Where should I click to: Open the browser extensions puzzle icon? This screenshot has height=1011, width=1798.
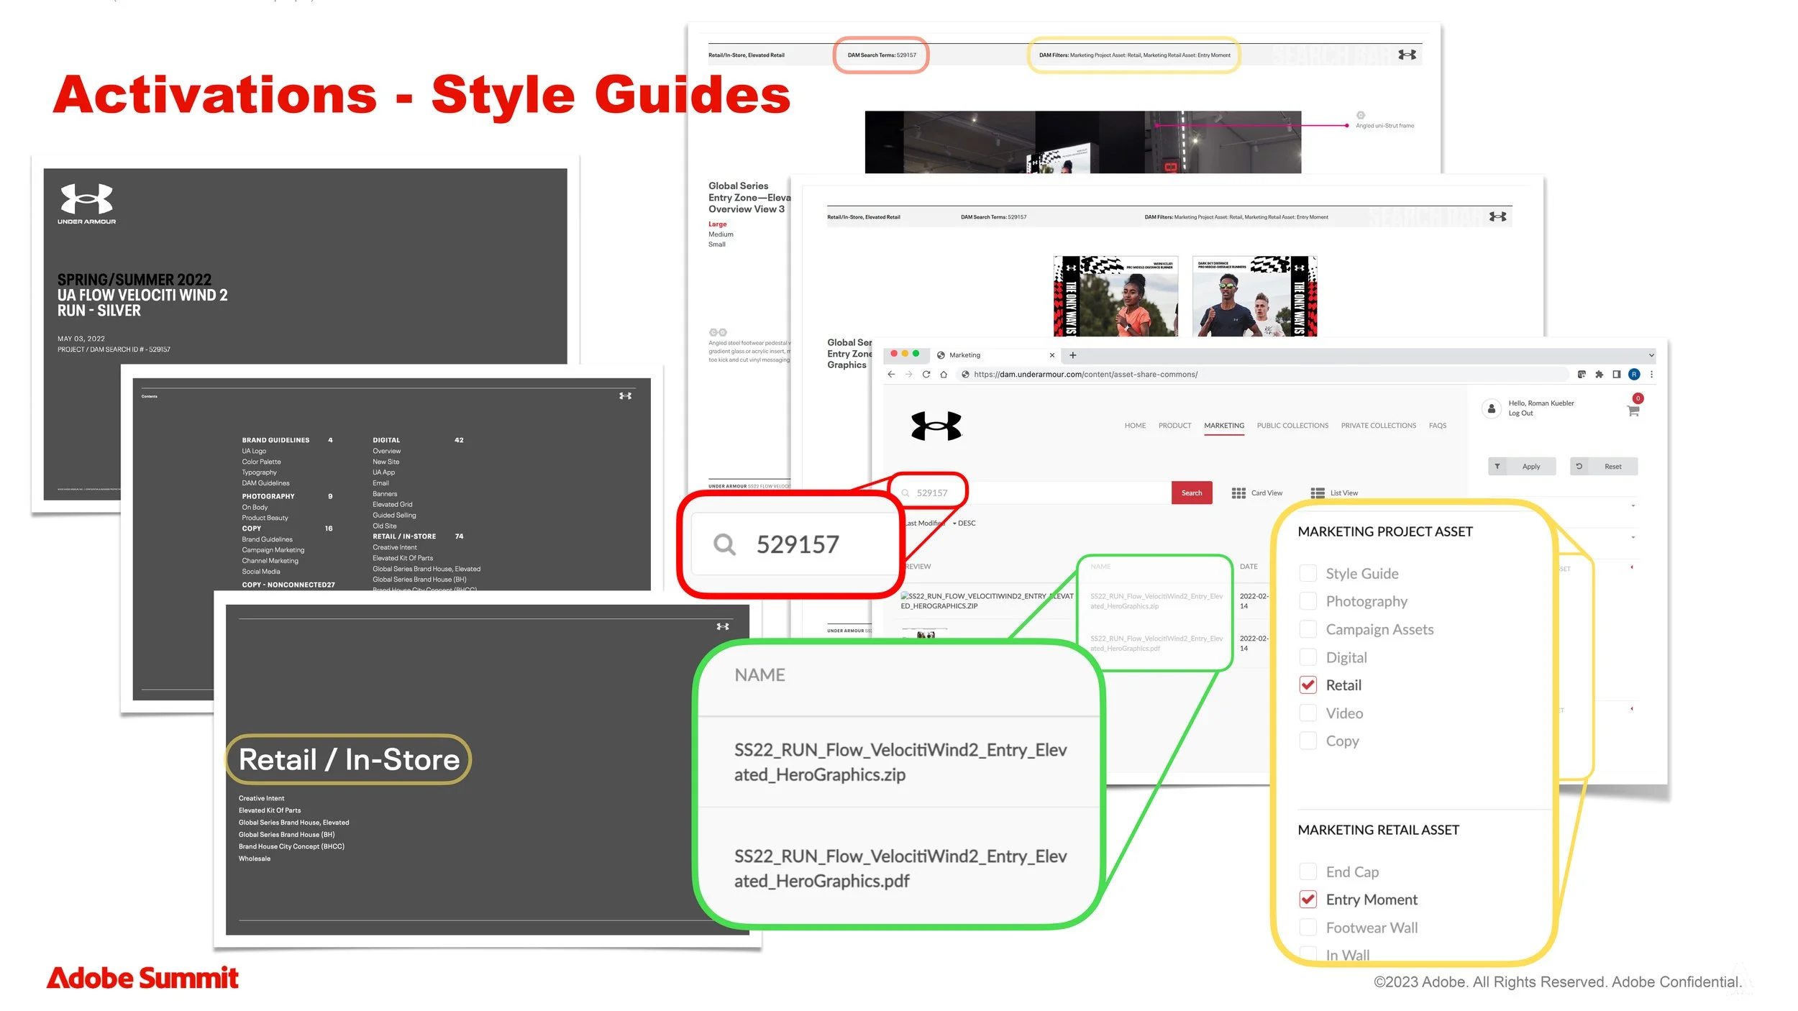click(1599, 375)
